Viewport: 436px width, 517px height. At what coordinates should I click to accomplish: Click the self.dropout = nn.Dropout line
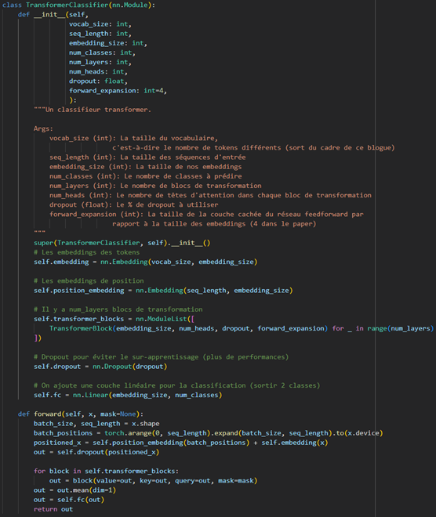point(100,367)
